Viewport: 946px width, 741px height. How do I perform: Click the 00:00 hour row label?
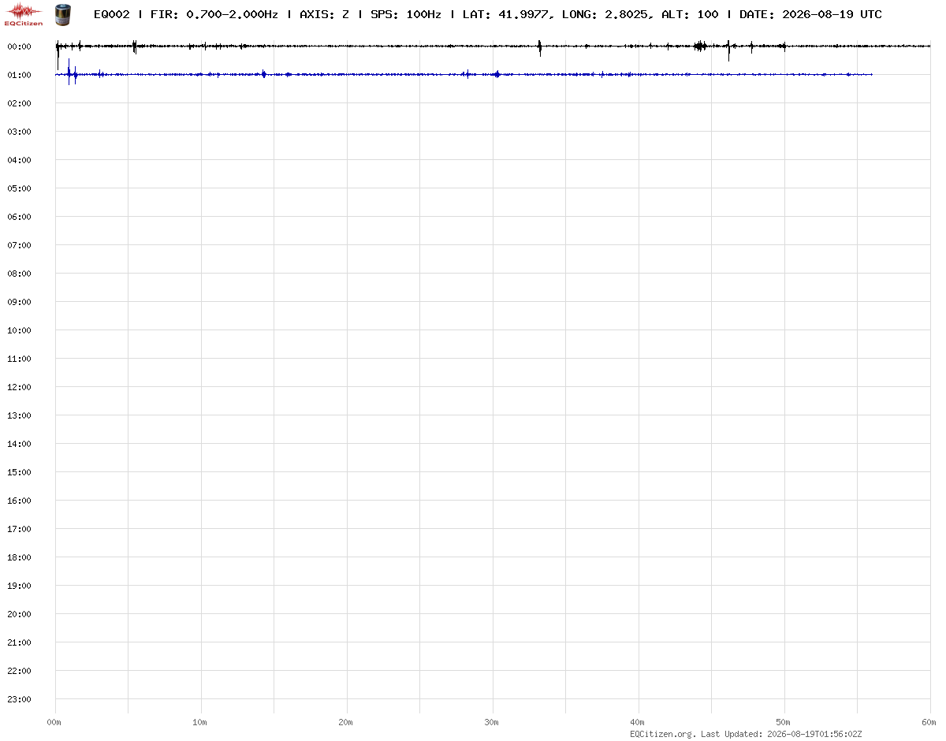pos(18,47)
